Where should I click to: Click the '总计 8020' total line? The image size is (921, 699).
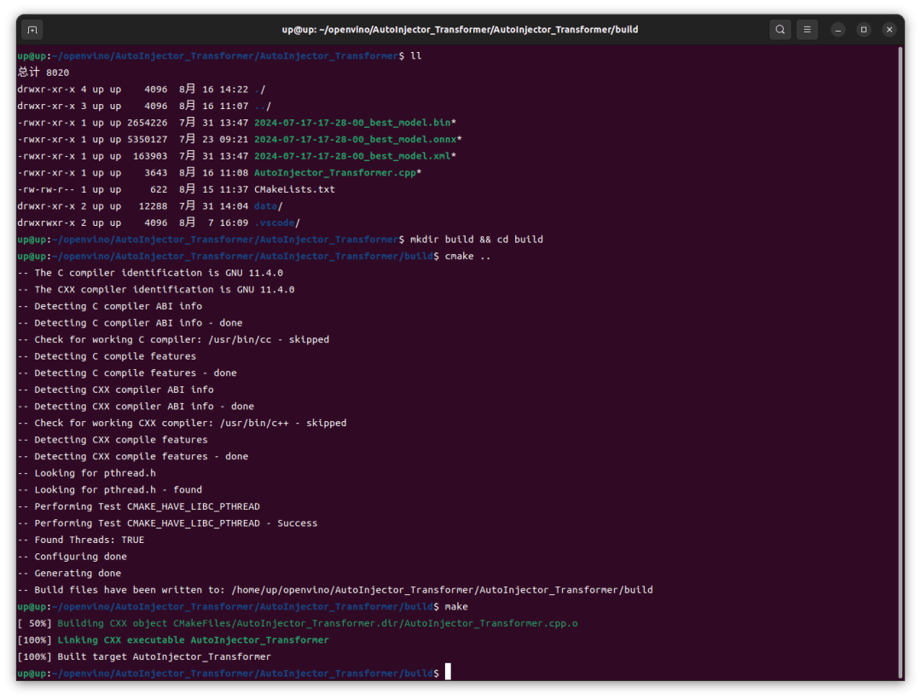[43, 72]
